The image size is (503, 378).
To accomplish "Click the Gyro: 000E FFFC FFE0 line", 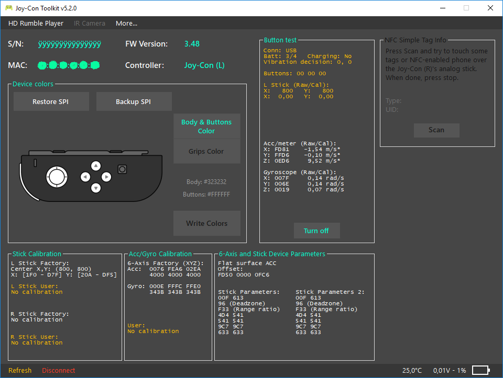I will pos(164,286).
